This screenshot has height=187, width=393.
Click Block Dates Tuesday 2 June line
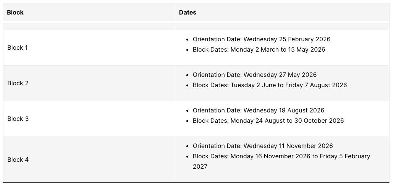click(x=270, y=85)
